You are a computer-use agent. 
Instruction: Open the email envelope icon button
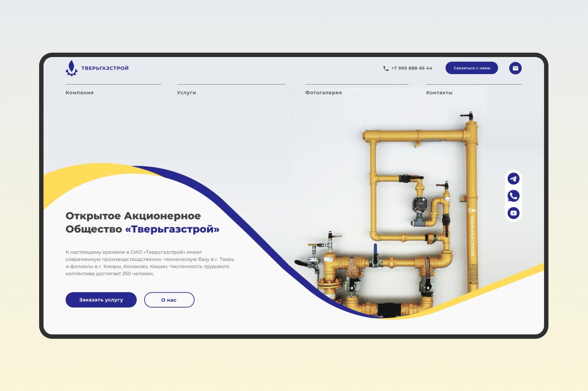point(515,68)
